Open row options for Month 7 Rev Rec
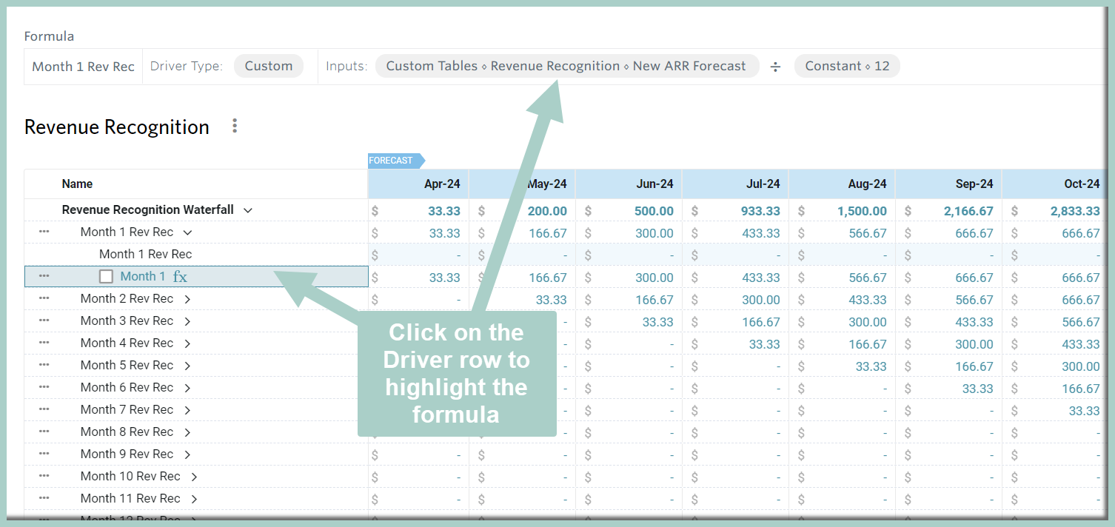This screenshot has width=1115, height=527. pos(44,409)
